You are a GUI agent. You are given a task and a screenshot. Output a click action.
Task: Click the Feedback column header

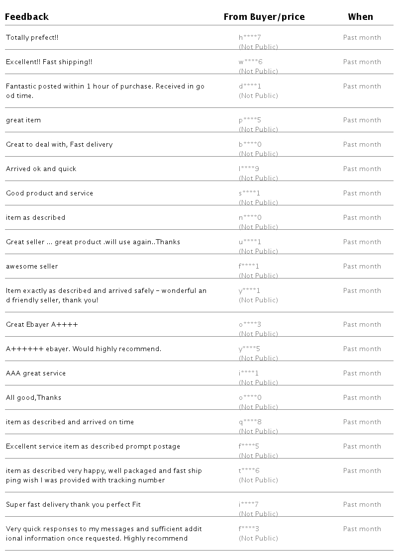pyautogui.click(x=27, y=17)
